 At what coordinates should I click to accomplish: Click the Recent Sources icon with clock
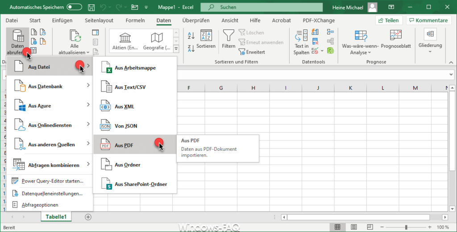pos(43,32)
